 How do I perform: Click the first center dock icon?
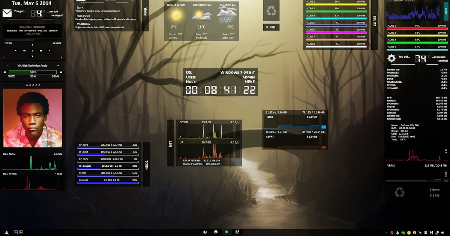click(205, 232)
